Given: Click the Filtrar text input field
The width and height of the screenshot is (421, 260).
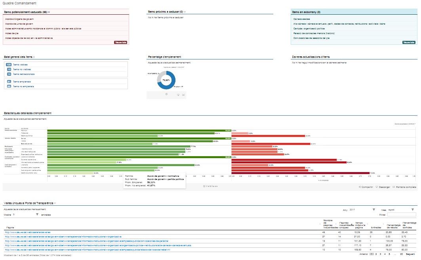Looking at the screenshot, I should (x=402, y=214).
